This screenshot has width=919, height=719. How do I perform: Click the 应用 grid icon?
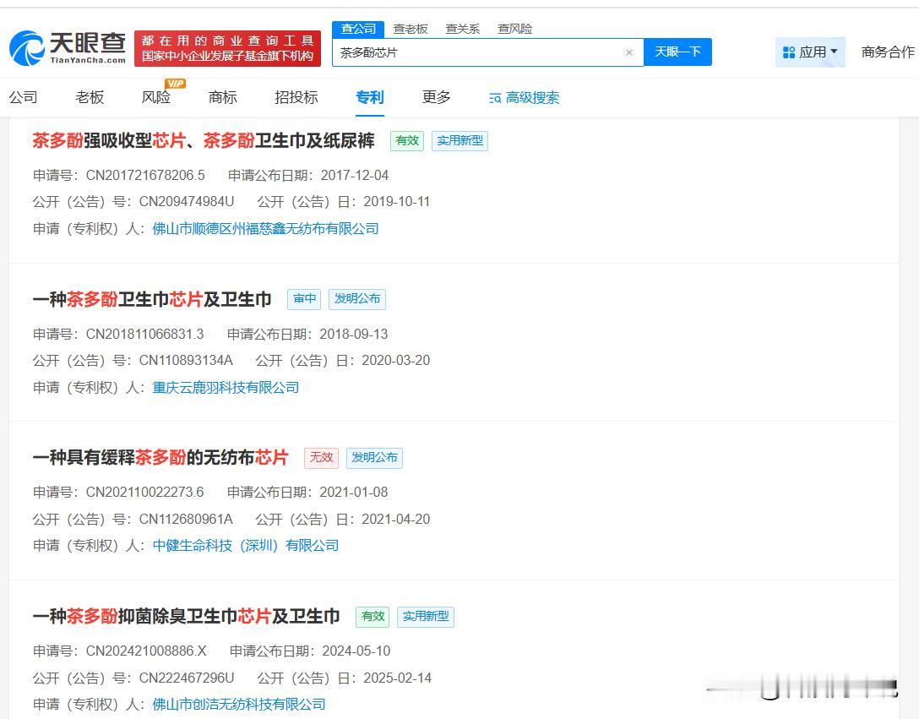789,52
